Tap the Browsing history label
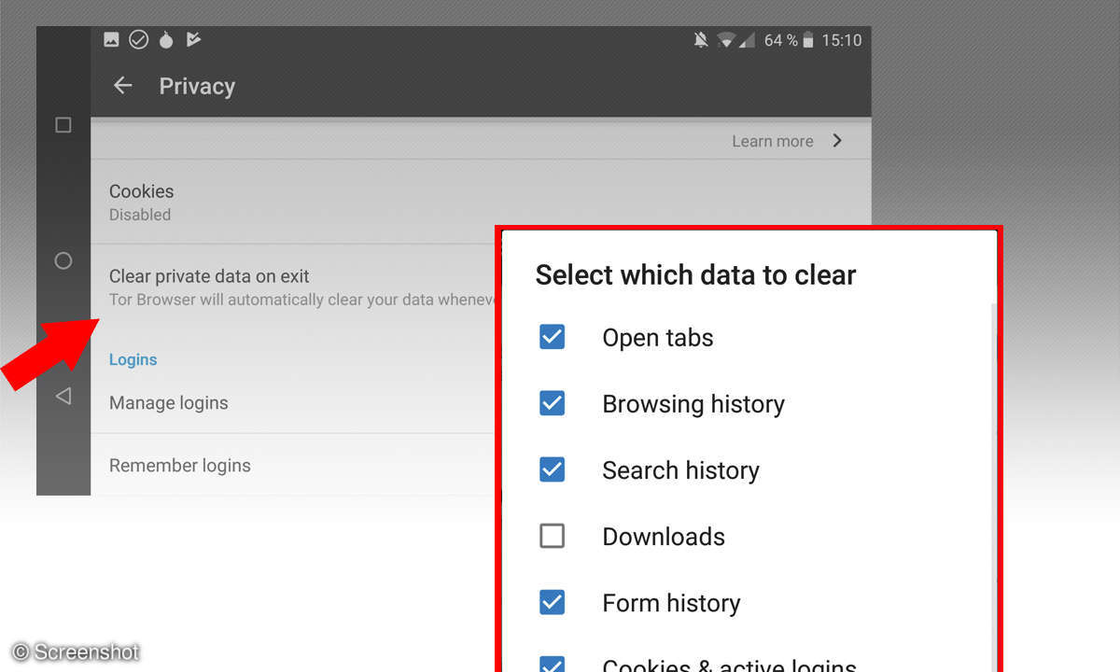 tap(693, 404)
